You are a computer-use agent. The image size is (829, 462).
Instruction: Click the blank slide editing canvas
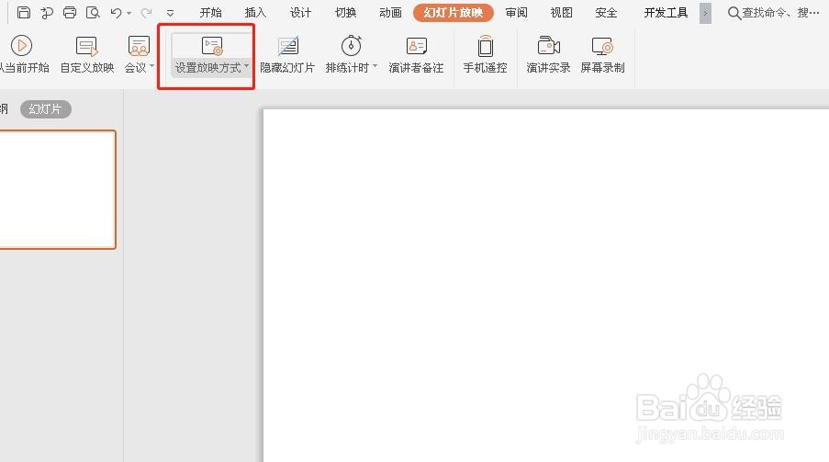coord(545,285)
